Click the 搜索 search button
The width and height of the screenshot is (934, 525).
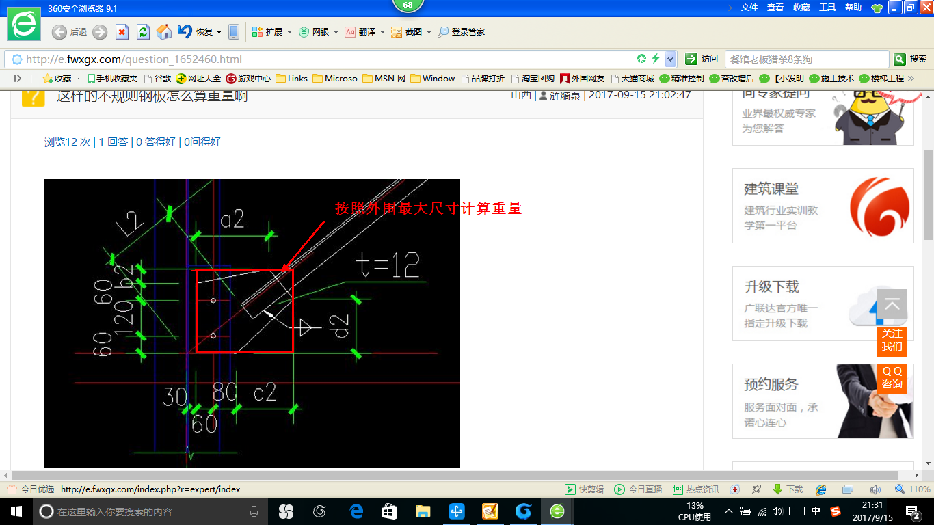point(911,59)
